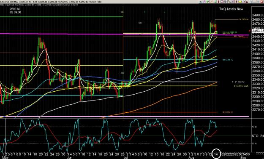Click the Jul label on time axis
The height and width of the screenshot is (159, 264).
click(x=125, y=157)
